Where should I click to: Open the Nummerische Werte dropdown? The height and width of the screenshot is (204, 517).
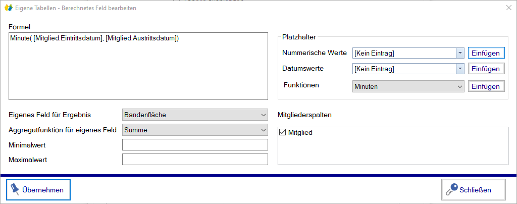(459, 53)
